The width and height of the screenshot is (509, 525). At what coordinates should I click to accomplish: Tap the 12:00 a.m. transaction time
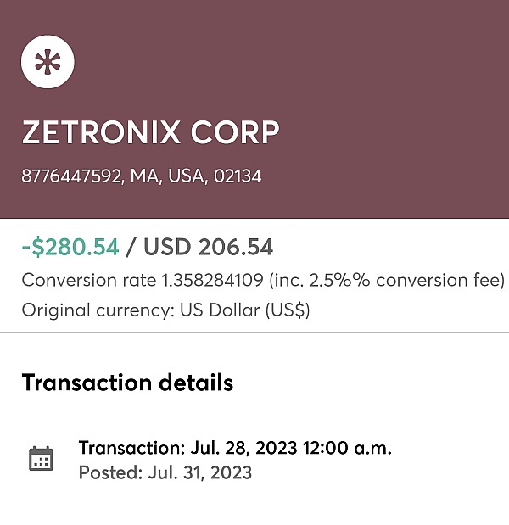point(347,448)
